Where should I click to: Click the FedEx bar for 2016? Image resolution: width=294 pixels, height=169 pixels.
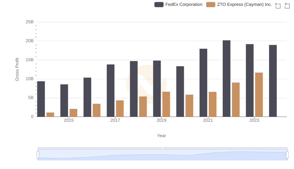(x=87, y=97)
